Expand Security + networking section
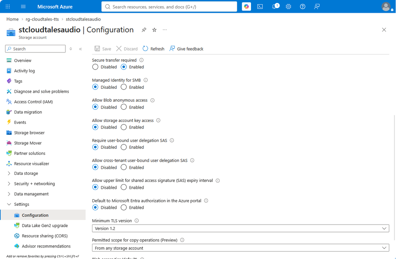The image size is (396, 259). click(x=9, y=184)
